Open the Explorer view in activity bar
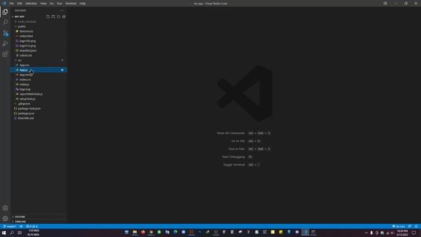This screenshot has height=237, width=421. 5,12
